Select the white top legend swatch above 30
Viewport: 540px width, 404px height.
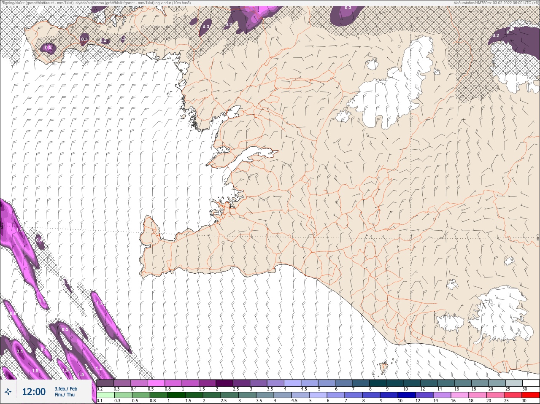(531, 383)
